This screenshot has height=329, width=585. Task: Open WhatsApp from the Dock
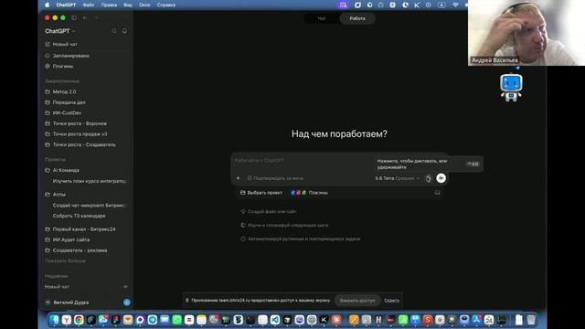(176, 320)
